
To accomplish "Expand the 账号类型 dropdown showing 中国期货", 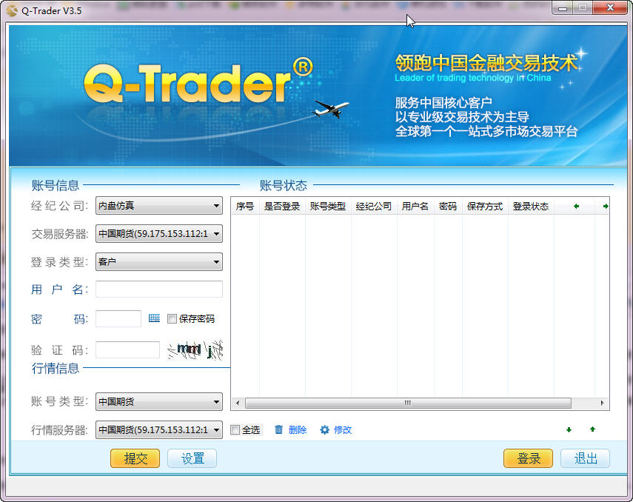I will click(x=159, y=401).
